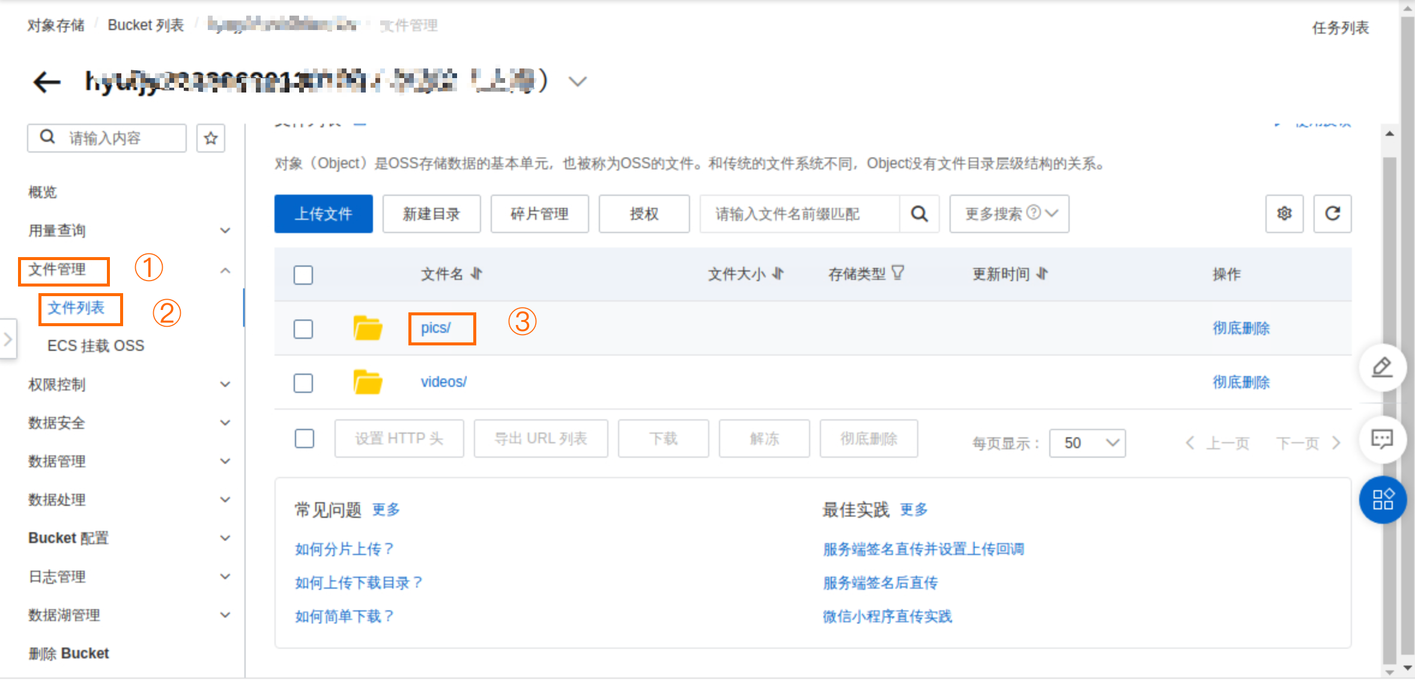Screen dimensions: 1415x680
Task: Check the videos/ folder checkbox
Action: coord(303,383)
